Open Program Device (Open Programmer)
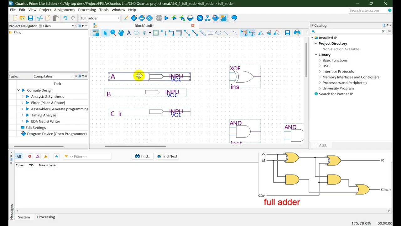Screen dimensions: 401x226 [57, 134]
